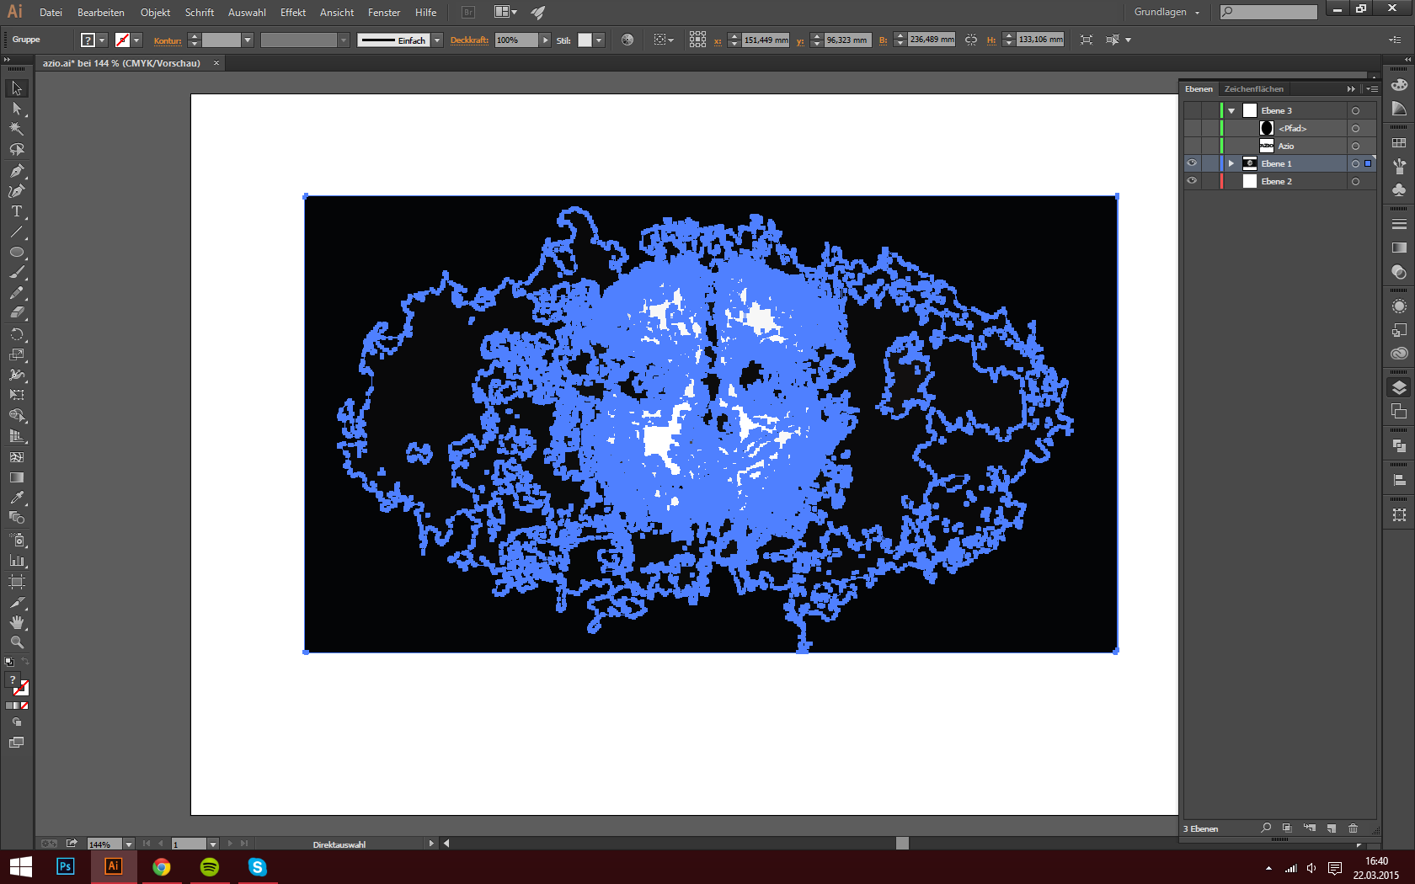
Task: Select the Scale tool
Action: point(17,354)
